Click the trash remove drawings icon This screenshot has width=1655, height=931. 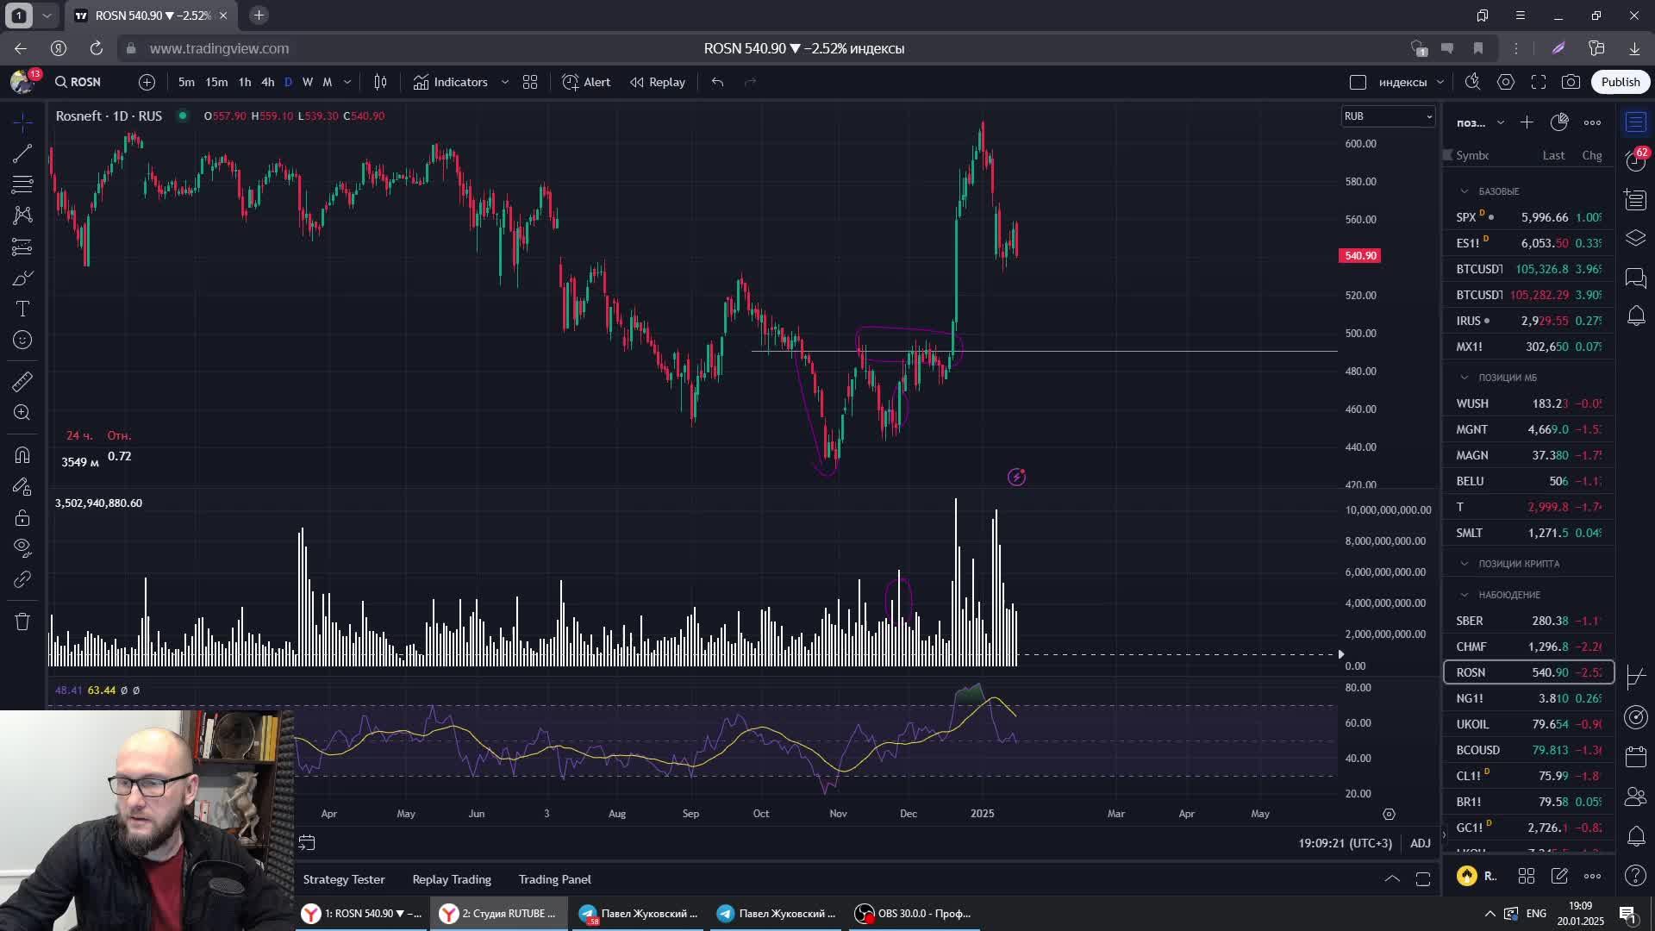click(22, 622)
